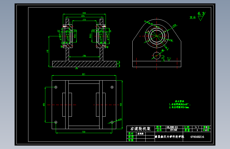
Task: Click the 396 dimension between the uprights
Action: coord(84,56)
